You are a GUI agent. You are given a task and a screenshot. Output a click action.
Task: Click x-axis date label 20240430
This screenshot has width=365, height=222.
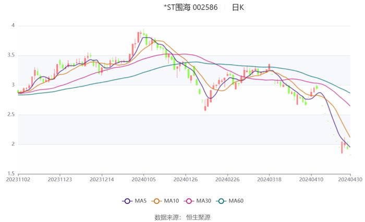click(350, 180)
